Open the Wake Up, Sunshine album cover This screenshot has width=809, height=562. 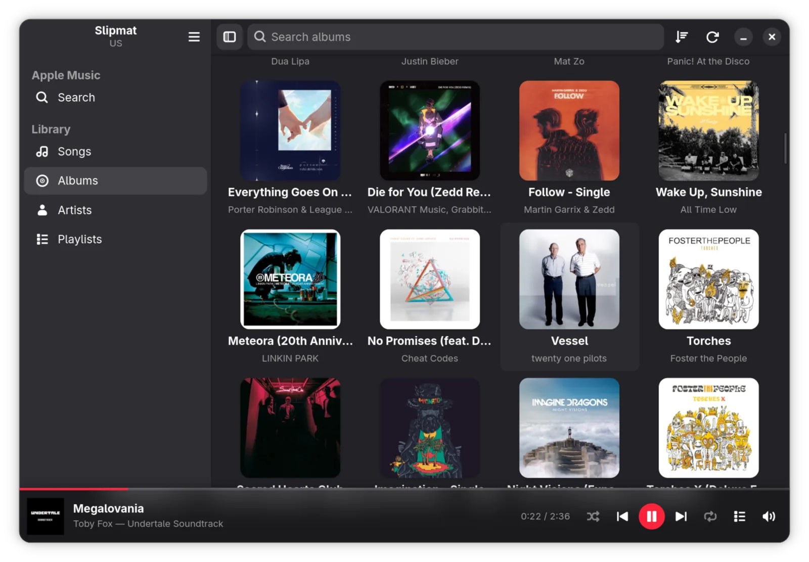click(x=709, y=131)
